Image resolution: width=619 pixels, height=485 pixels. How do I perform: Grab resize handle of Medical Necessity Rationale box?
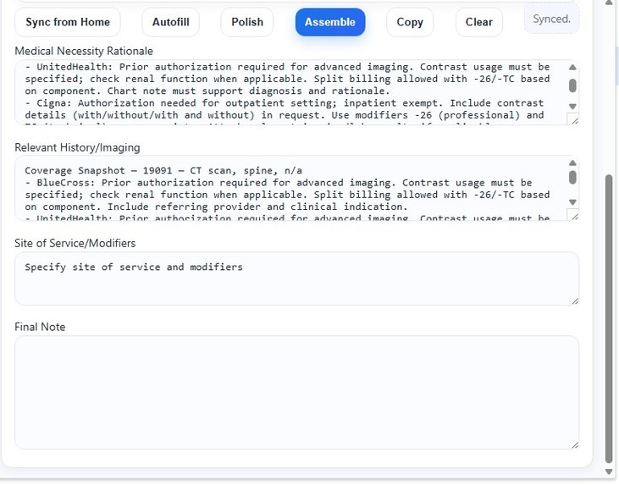coord(575,121)
